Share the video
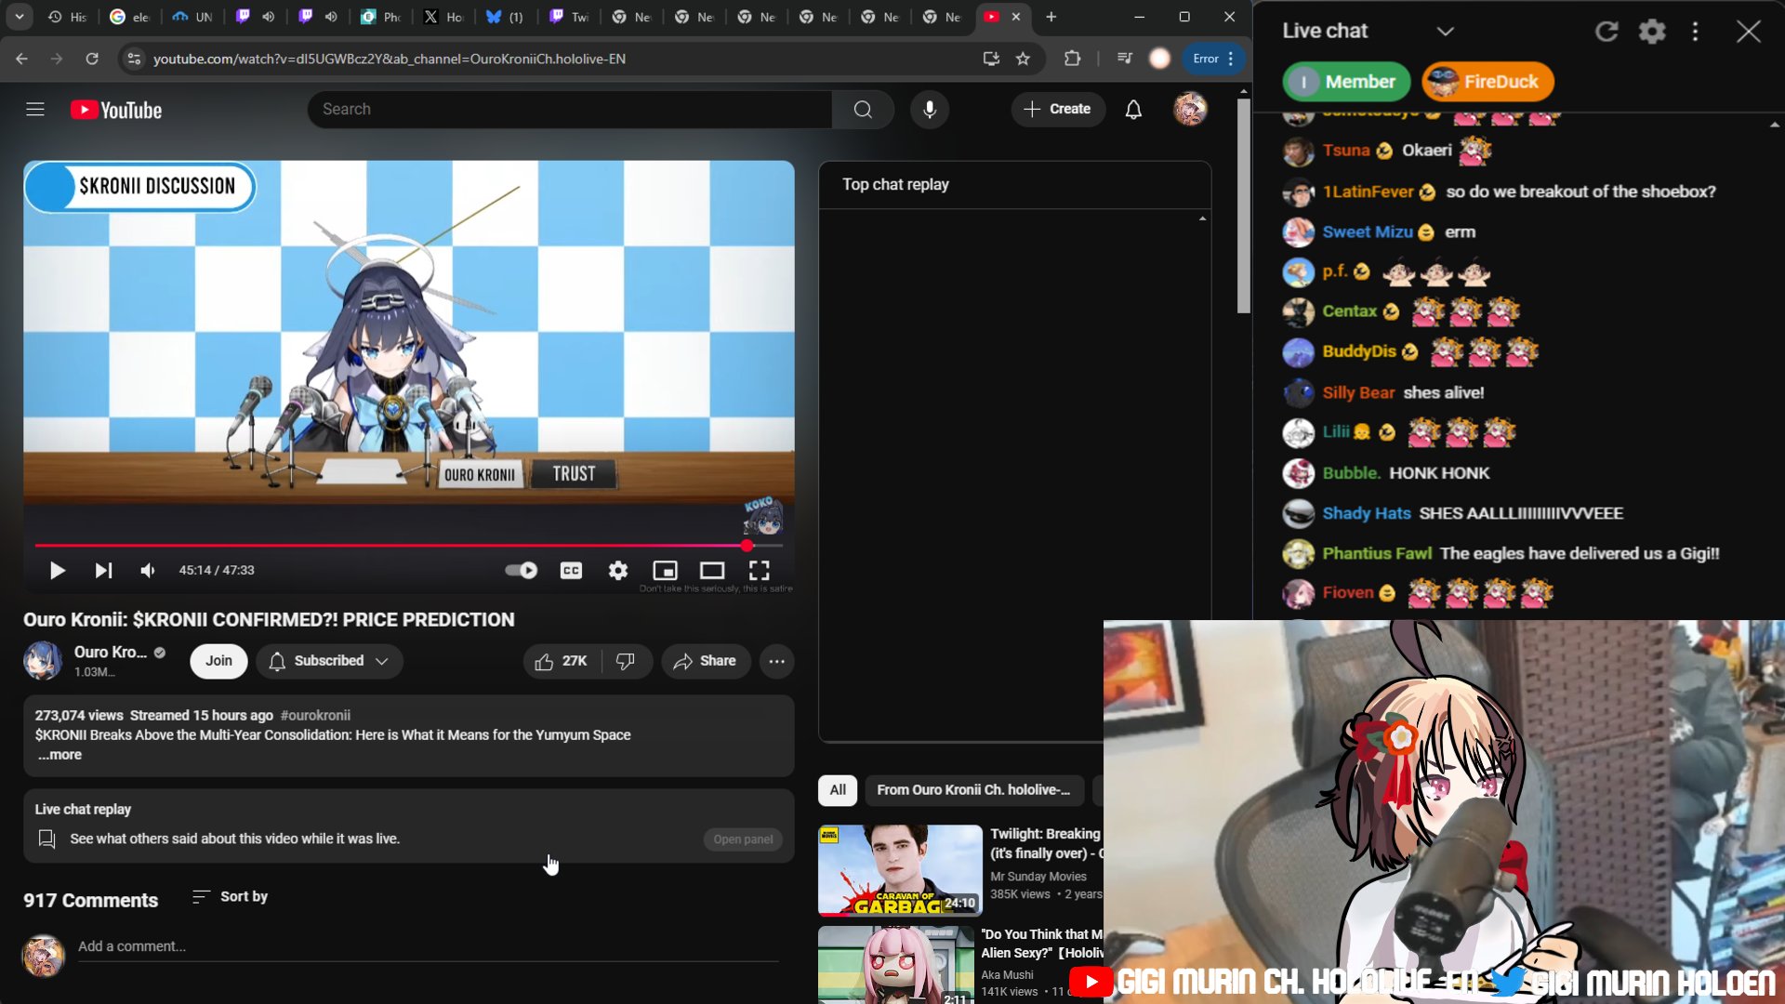Screen dimensions: 1785x1004 pos(706,661)
